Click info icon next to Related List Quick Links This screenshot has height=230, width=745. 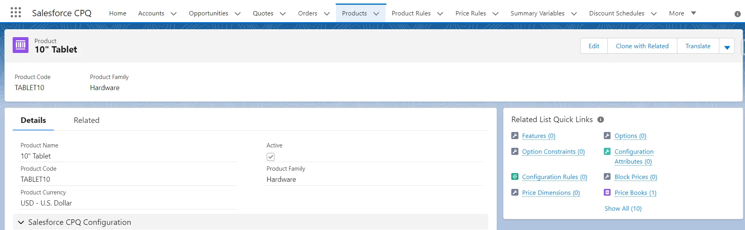601,120
